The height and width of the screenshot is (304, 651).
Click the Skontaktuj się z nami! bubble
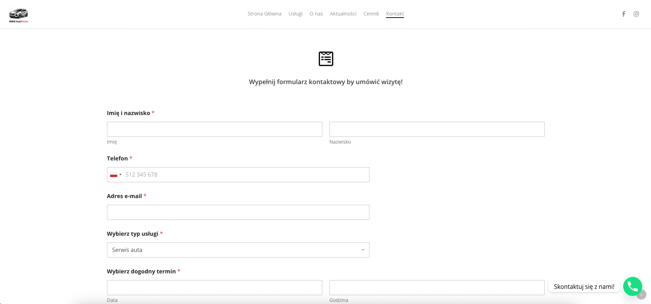coord(584,287)
